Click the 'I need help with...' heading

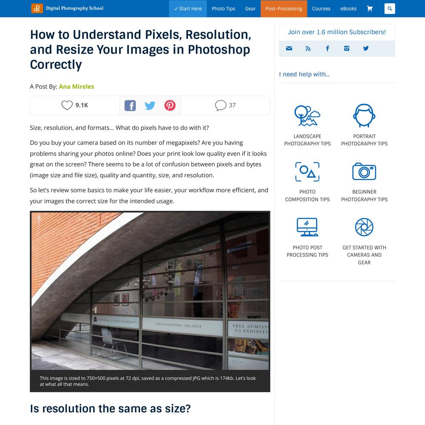coord(304,74)
